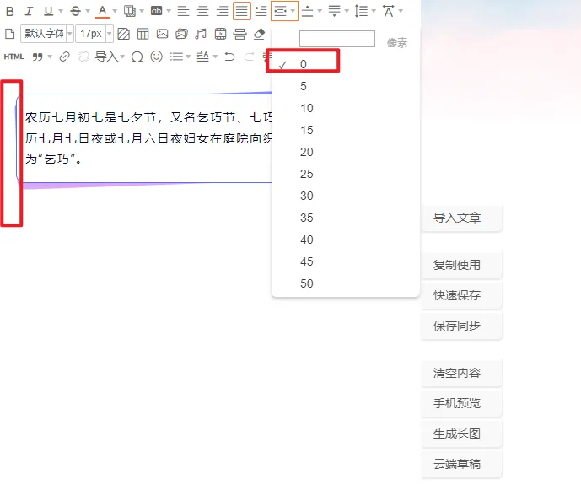Click the first-line indent icon

point(261,11)
